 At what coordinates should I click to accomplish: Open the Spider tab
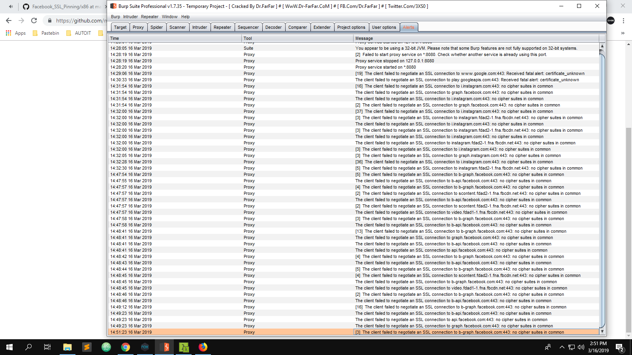point(156,27)
